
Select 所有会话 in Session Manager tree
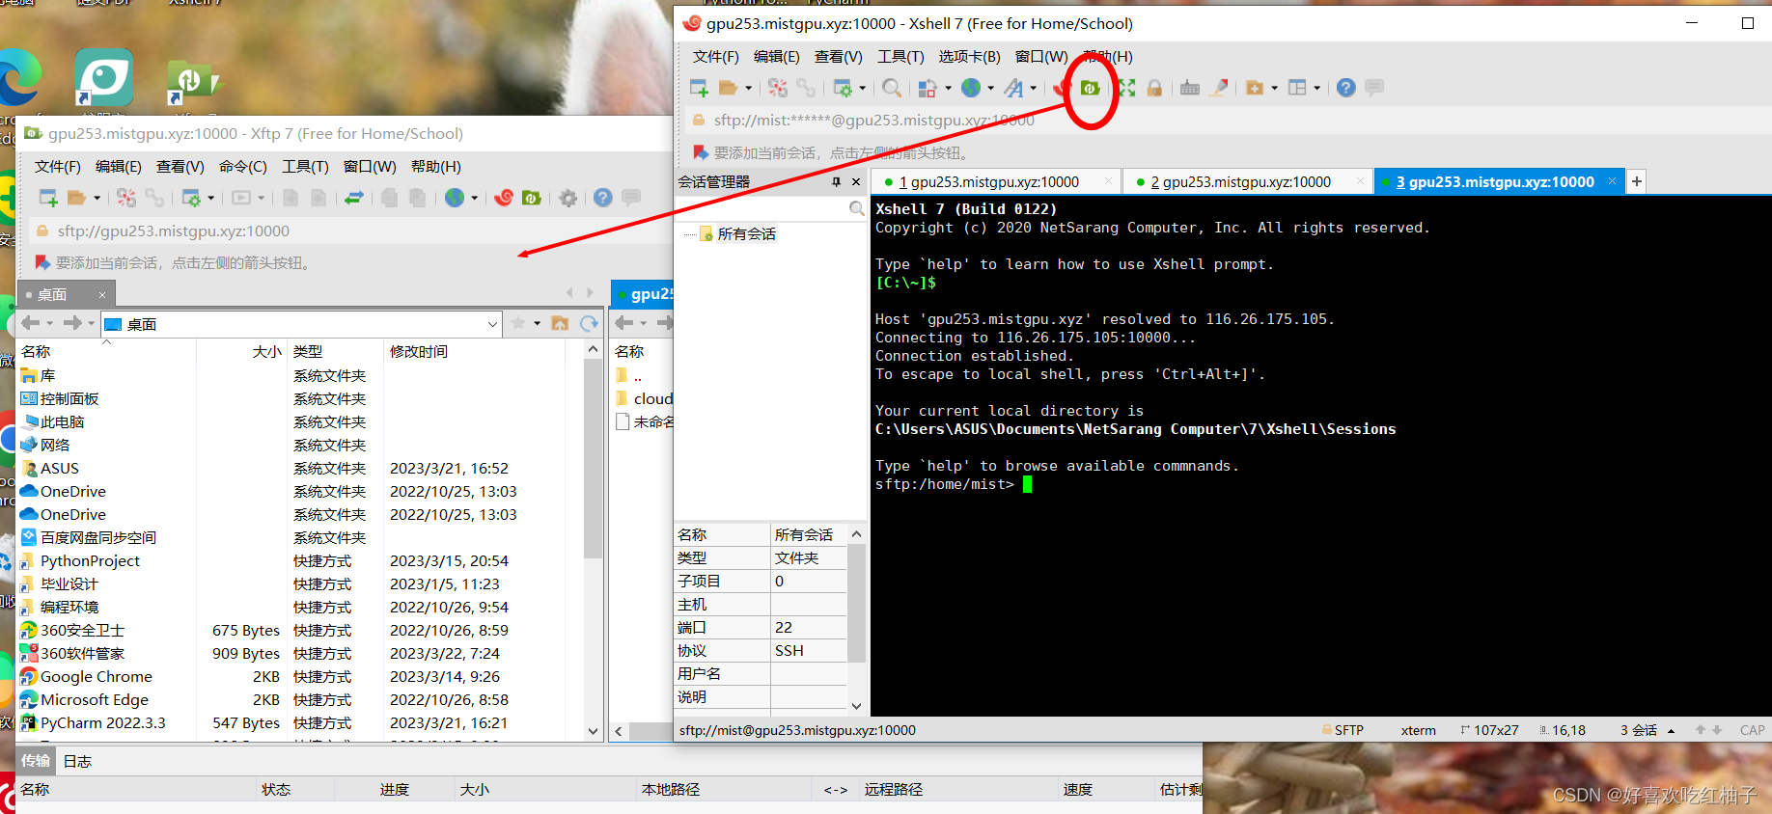point(746,233)
